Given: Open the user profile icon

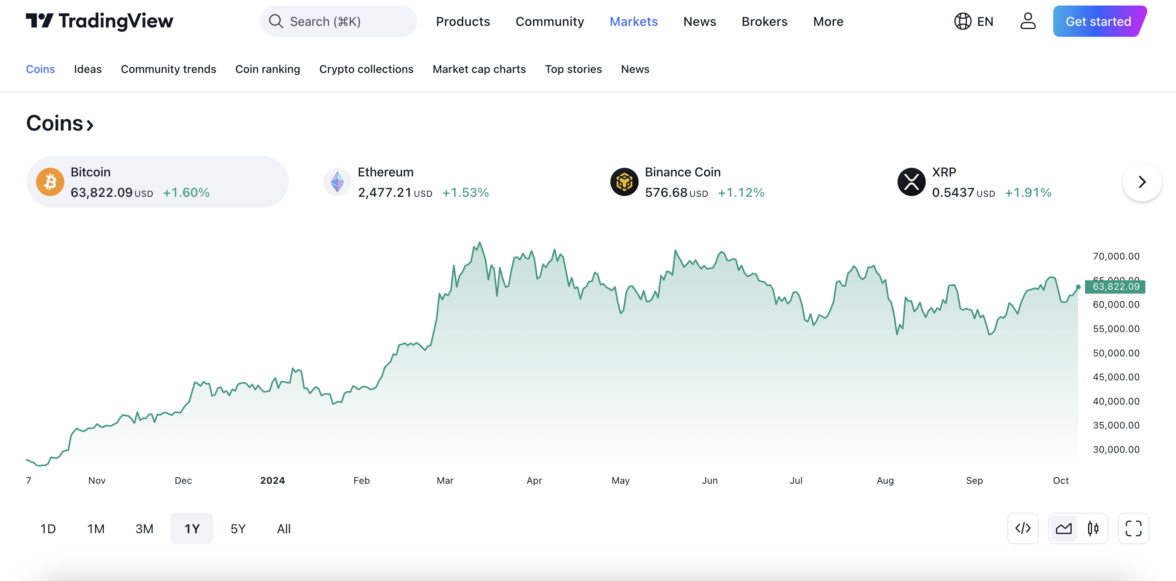Looking at the screenshot, I should (1028, 21).
